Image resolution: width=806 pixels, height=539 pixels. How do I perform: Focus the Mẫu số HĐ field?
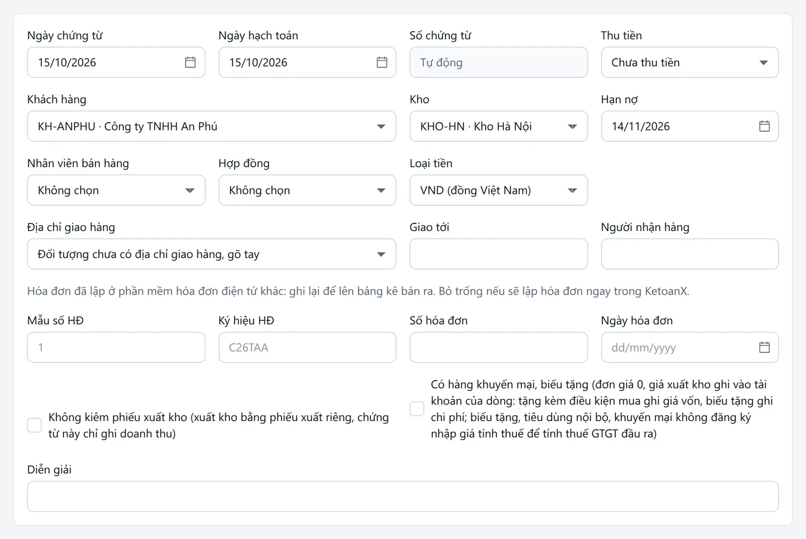click(x=116, y=348)
